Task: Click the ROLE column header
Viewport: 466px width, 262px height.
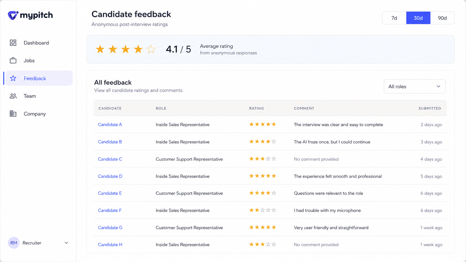Action: 161,108
